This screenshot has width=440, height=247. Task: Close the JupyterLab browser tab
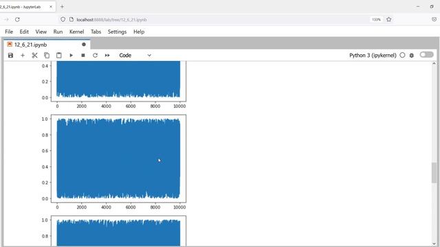[51, 7]
